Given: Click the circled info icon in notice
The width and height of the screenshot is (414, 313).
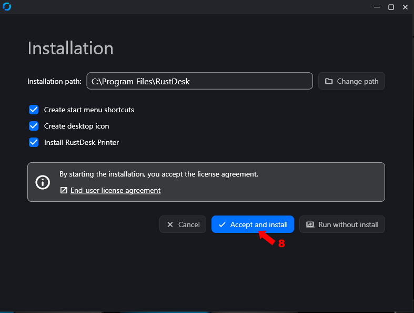Looking at the screenshot, I should point(43,182).
